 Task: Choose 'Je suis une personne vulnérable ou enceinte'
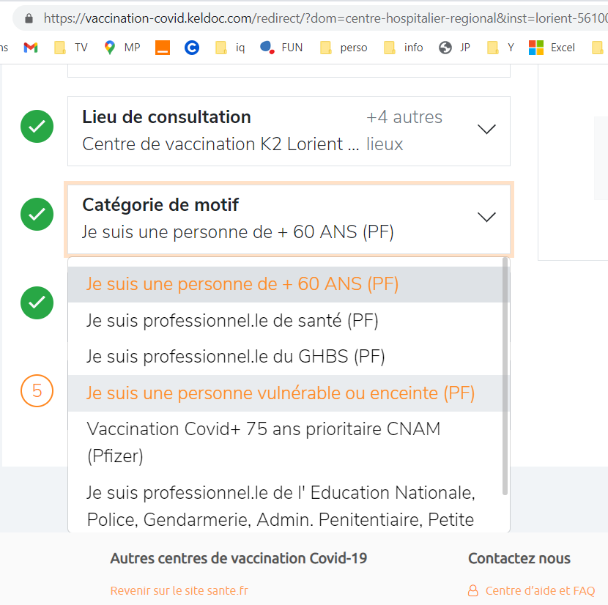(x=281, y=393)
